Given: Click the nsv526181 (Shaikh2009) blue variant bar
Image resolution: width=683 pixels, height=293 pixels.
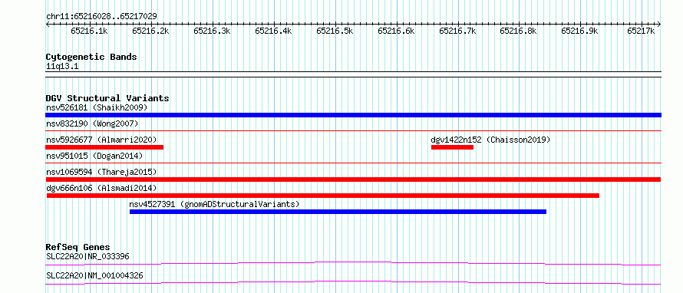Looking at the screenshot, I should pos(353,115).
